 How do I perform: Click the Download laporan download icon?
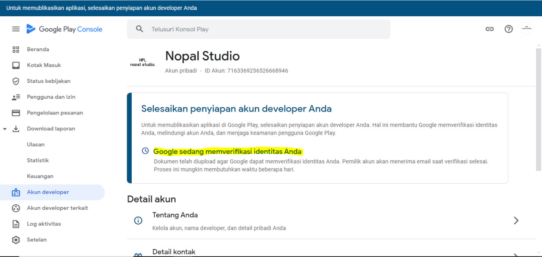(x=16, y=128)
